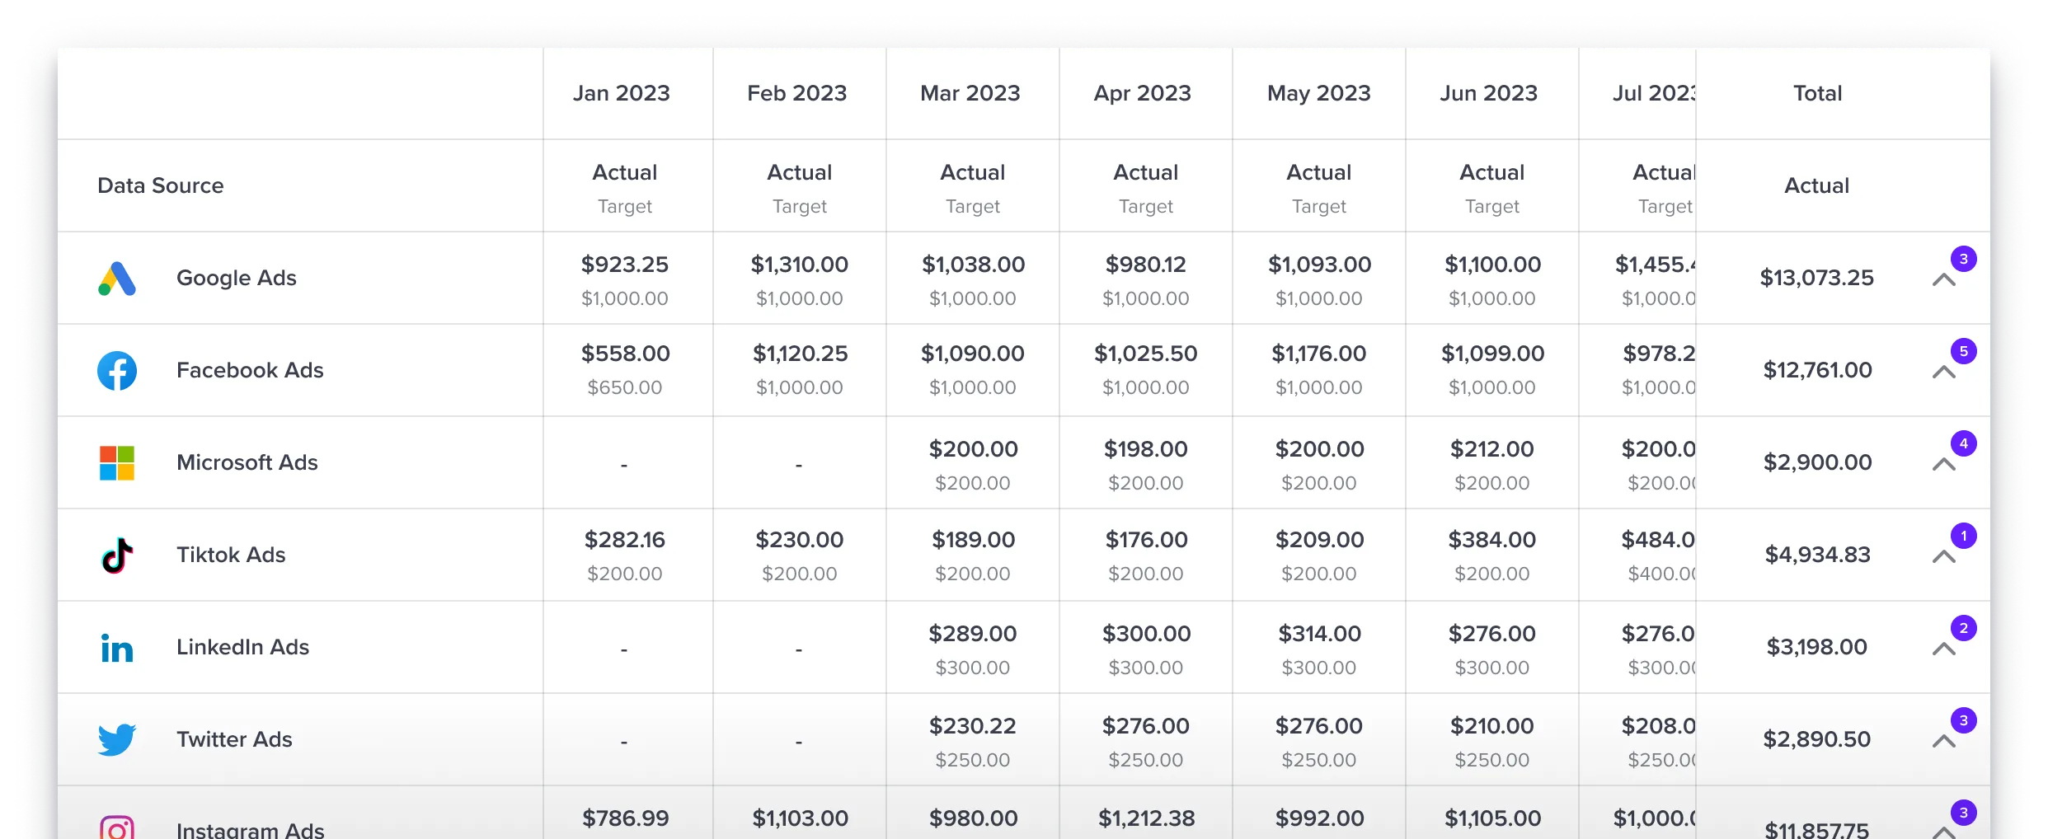Collapse the Twitter Ads row details

coord(1946,741)
